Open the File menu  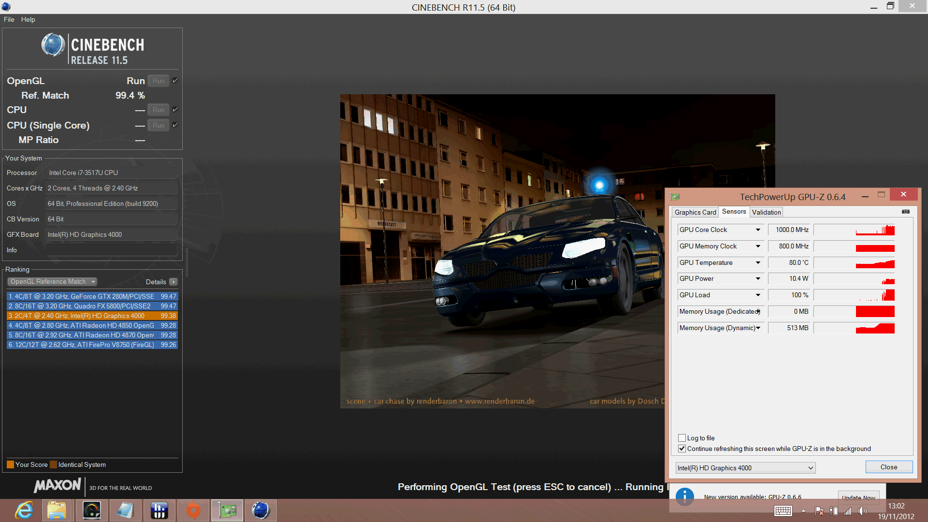coord(9,19)
